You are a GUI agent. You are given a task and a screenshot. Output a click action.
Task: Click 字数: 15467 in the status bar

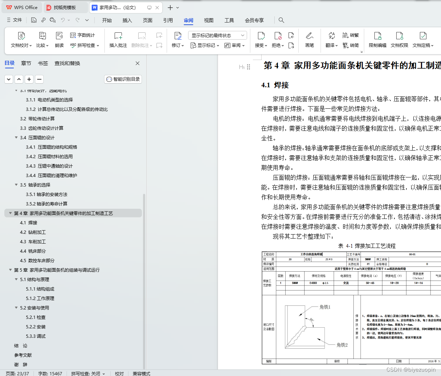click(50, 373)
